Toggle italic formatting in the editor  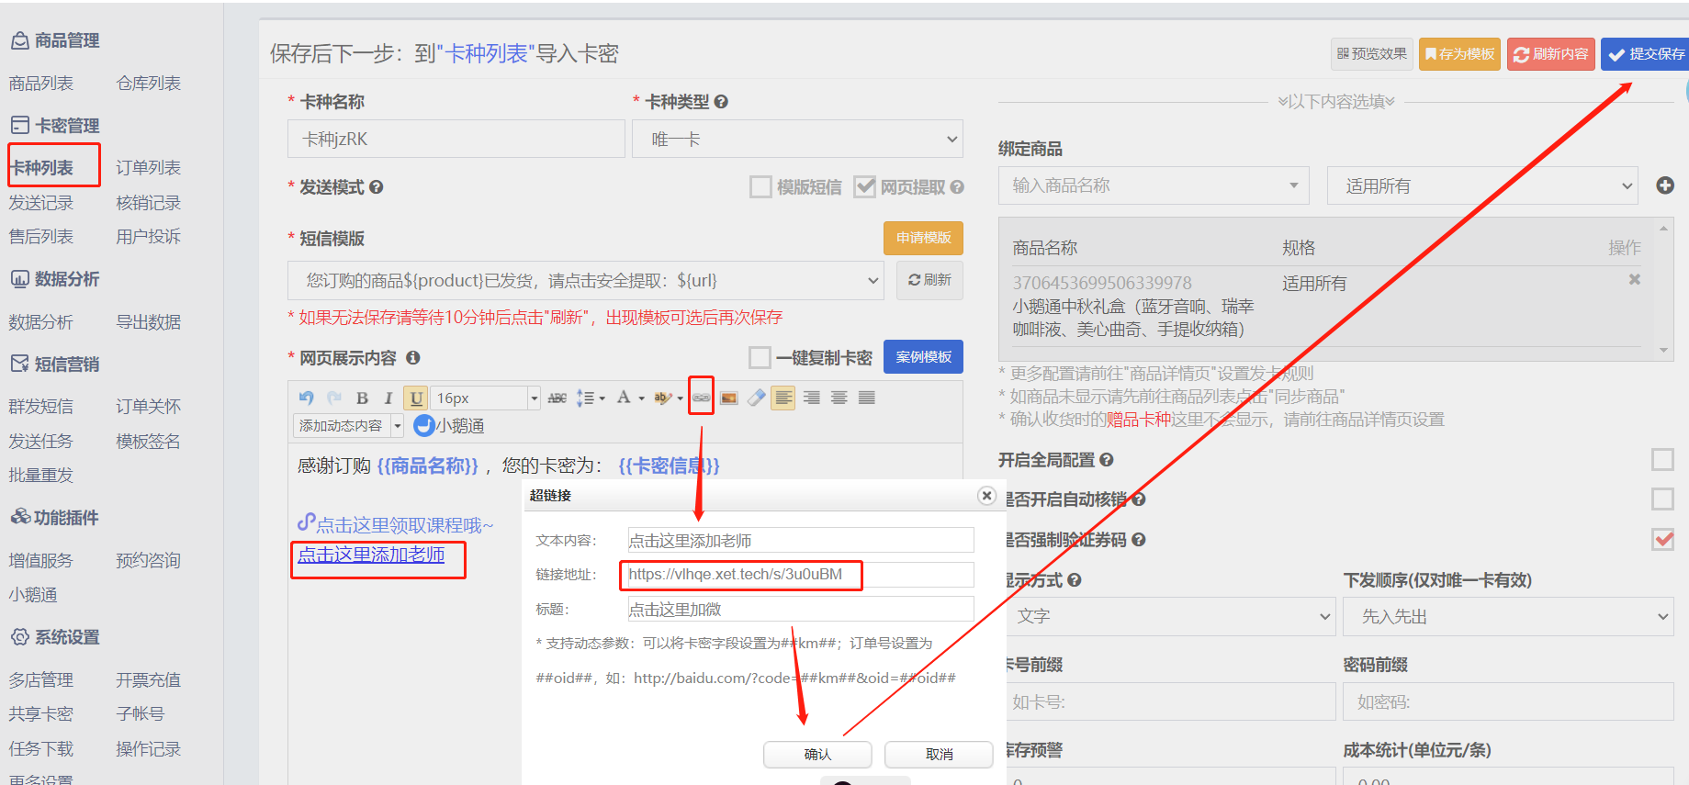tap(388, 398)
